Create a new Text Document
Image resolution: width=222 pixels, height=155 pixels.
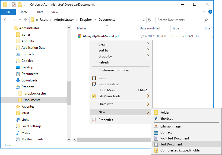click(186, 144)
